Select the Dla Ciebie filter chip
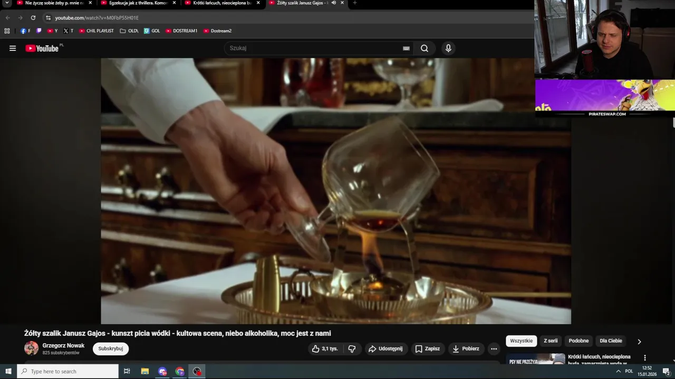Viewport: 675px width, 379px height. pos(611,341)
